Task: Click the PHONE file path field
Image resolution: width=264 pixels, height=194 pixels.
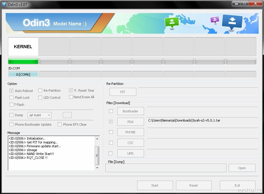Action: tap(203, 132)
